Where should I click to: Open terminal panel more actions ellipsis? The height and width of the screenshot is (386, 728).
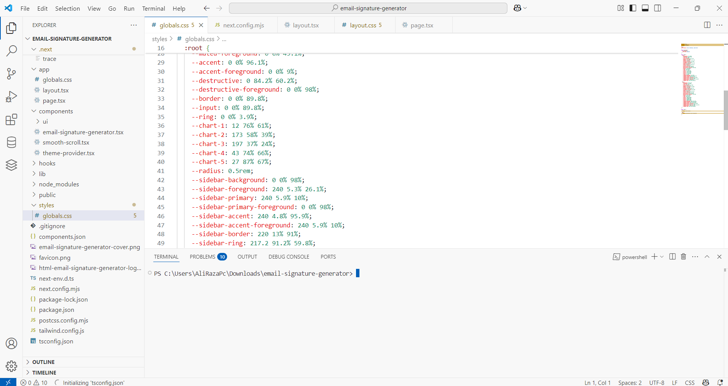click(x=695, y=257)
